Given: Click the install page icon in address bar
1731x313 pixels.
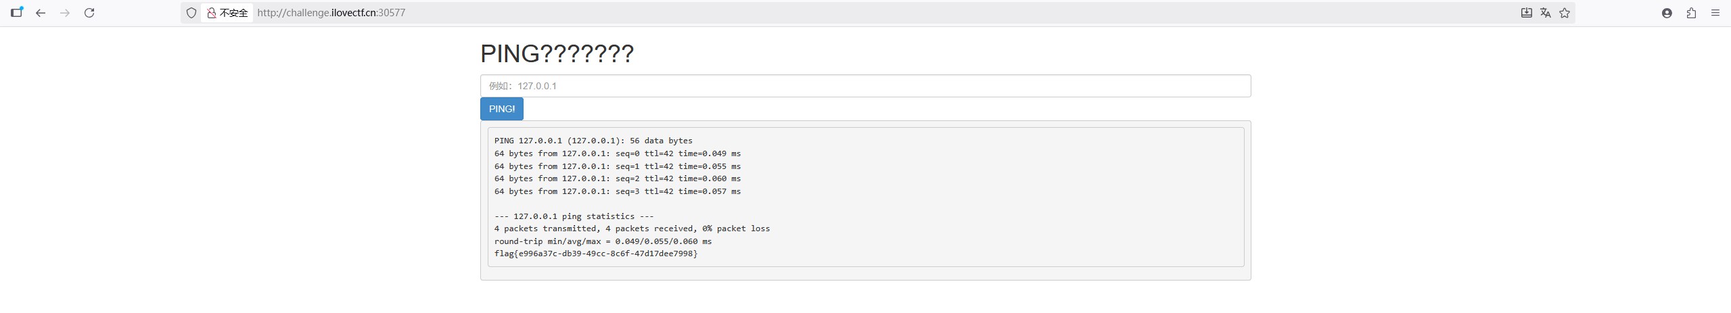Looking at the screenshot, I should coord(1526,13).
